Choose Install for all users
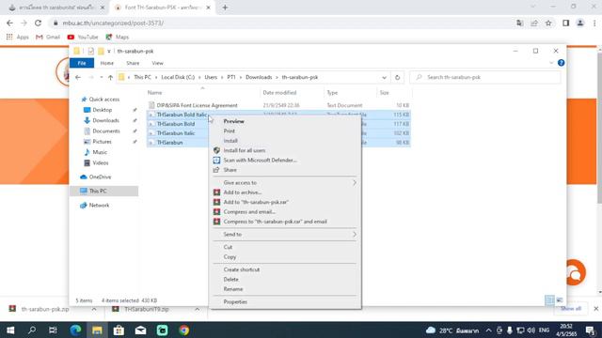 [245, 150]
